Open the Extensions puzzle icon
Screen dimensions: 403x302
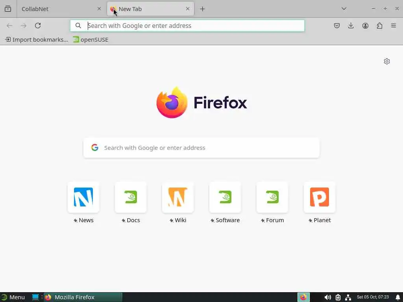379,26
